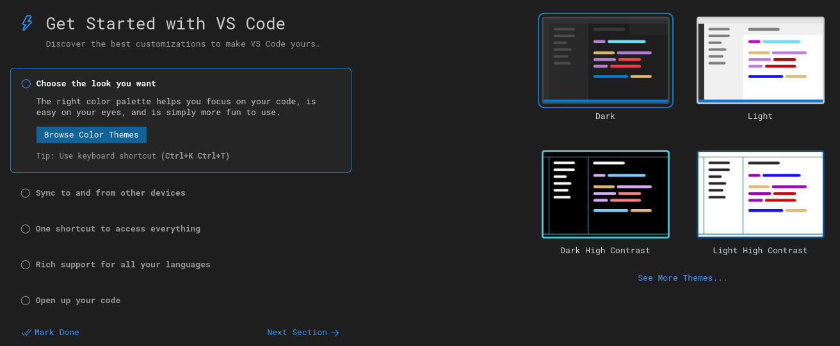This screenshot has height=346, width=840.
Task: Click the keyboard shortcut tip 'Ctrl+K Ctrl+T'
Action: click(x=195, y=156)
